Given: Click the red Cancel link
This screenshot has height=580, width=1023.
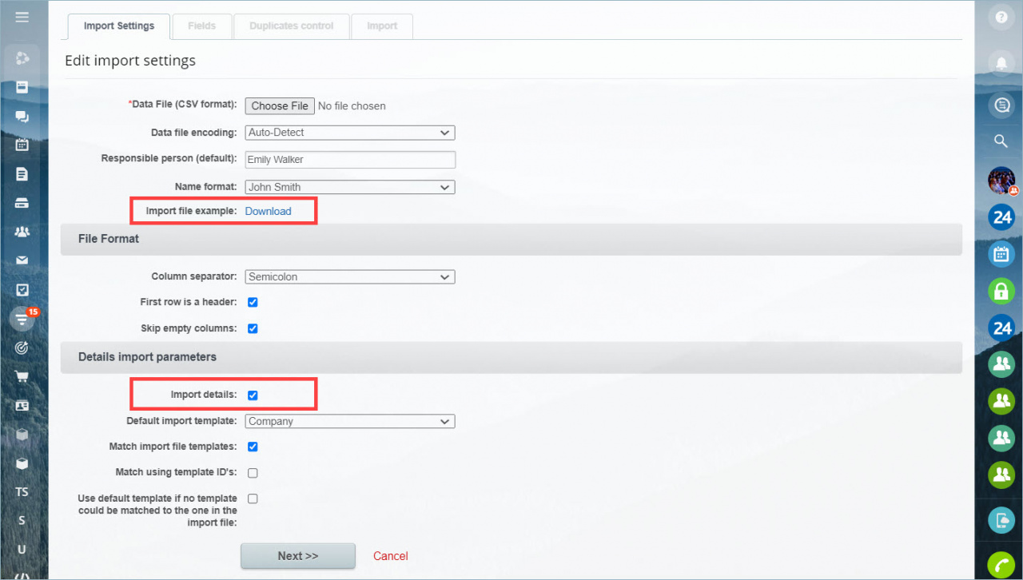Looking at the screenshot, I should tap(391, 556).
